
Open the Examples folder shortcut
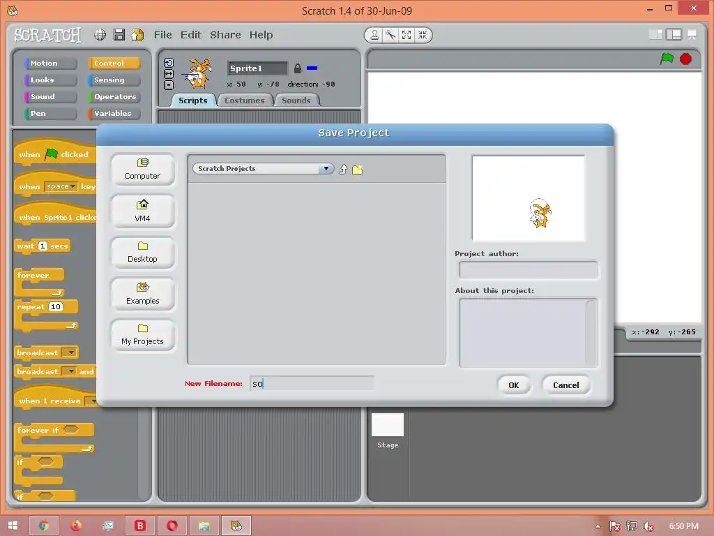point(142,294)
